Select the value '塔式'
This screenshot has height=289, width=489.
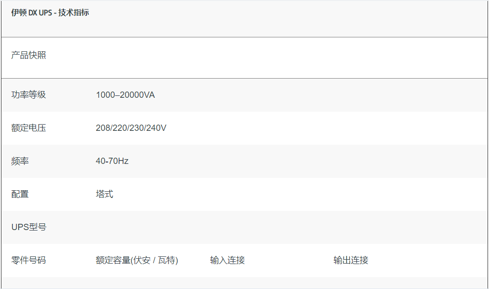pos(104,194)
